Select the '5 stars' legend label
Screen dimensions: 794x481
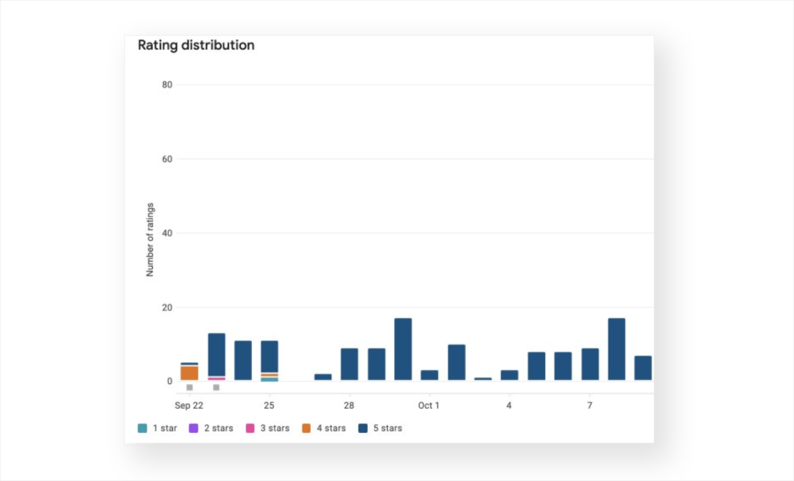[388, 428]
